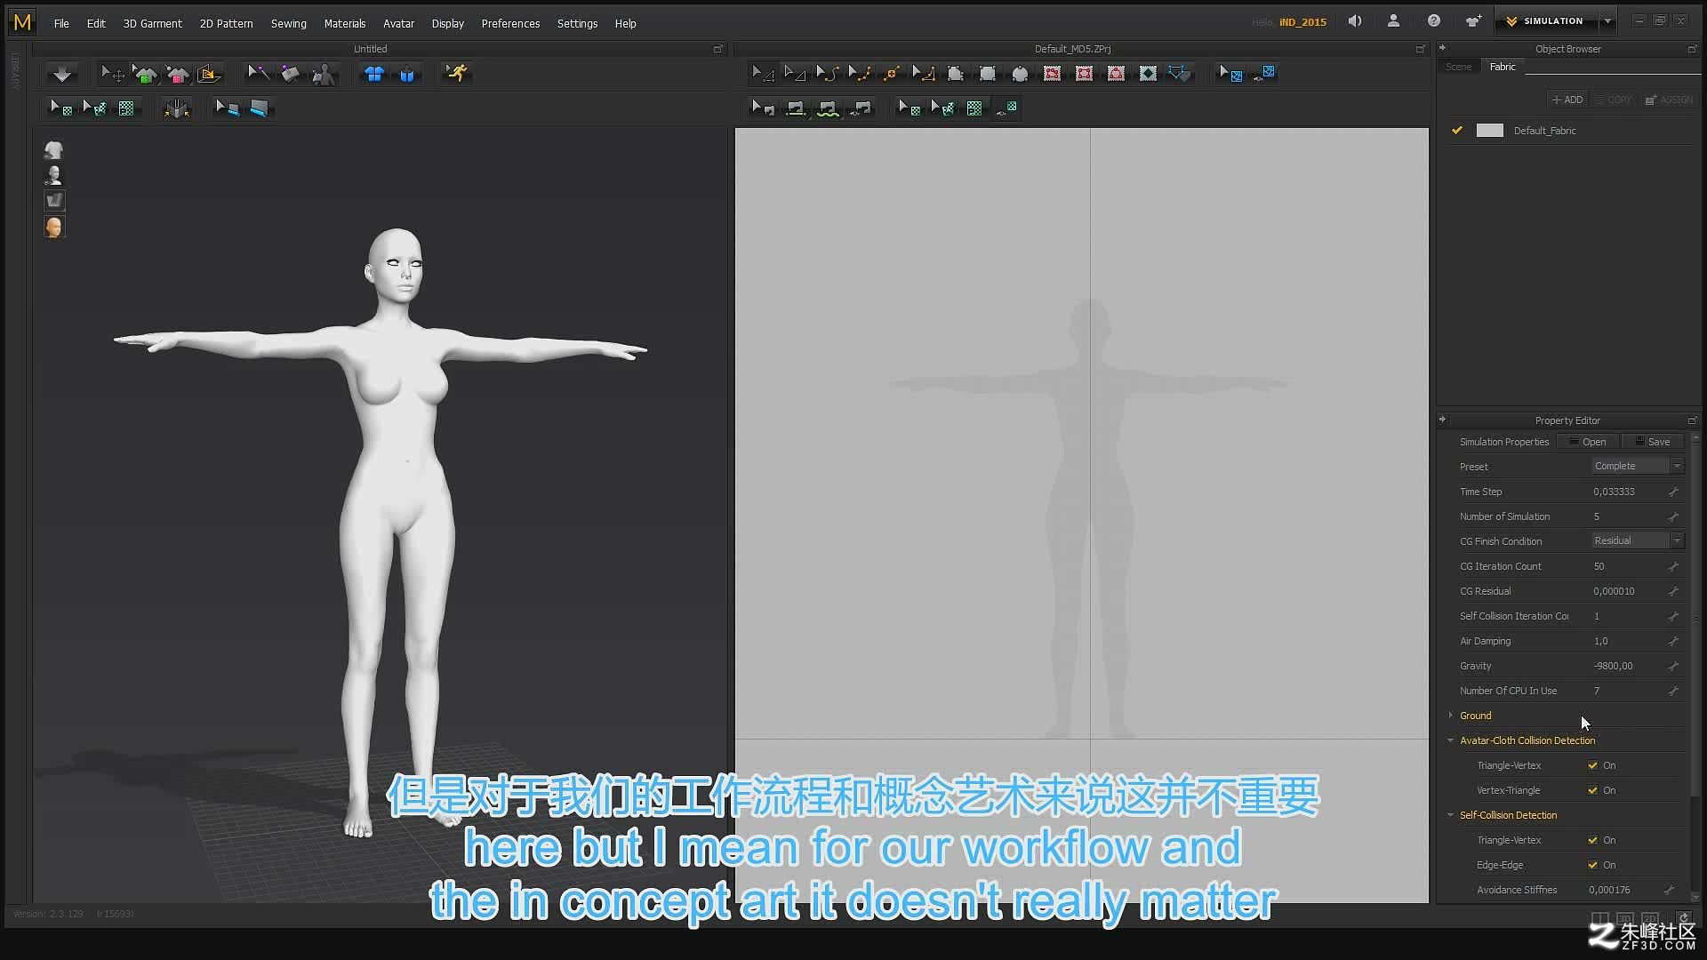The width and height of the screenshot is (1707, 960).
Task: Select the Select/Move arrow tool in 3D toolbar
Action: point(112,74)
